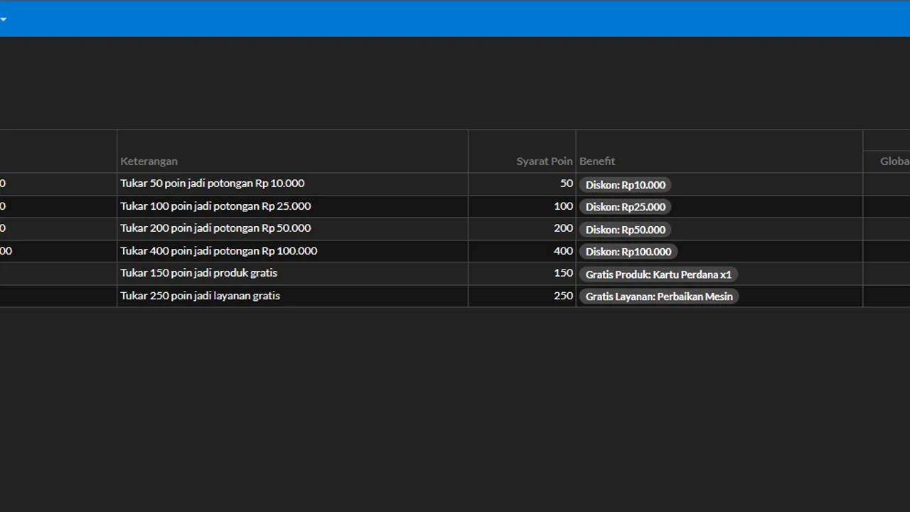The width and height of the screenshot is (910, 512).
Task: Click Gratis Layanan: Perbaikan Mesin tag
Action: [x=659, y=297]
